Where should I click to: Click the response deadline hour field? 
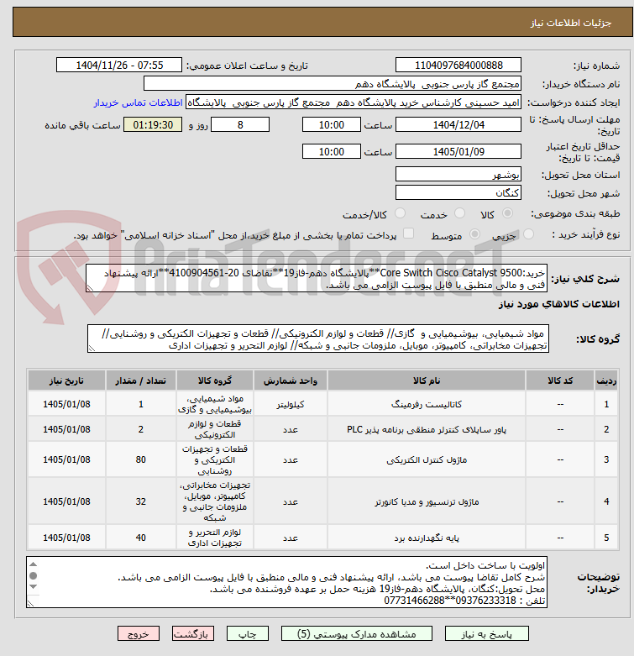[x=331, y=124]
